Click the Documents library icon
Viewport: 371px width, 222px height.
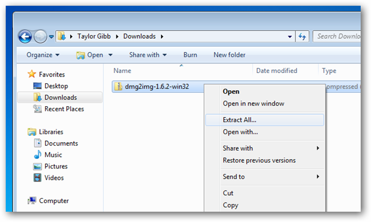tap(37, 143)
